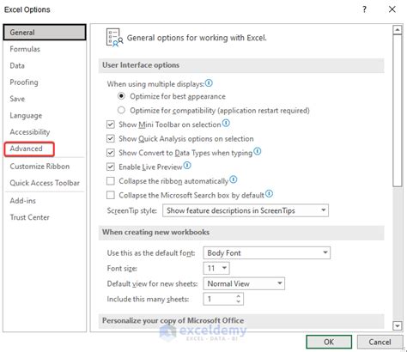The width and height of the screenshot is (407, 352).
Task: Toggle Show Quick Analysis options checkbox
Action: [111, 138]
